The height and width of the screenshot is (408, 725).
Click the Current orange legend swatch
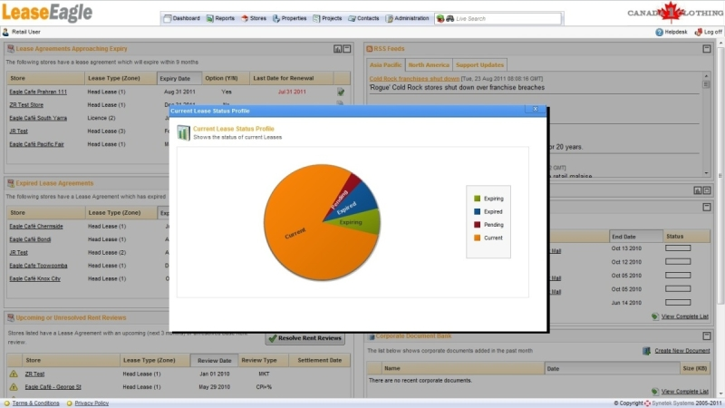click(478, 238)
